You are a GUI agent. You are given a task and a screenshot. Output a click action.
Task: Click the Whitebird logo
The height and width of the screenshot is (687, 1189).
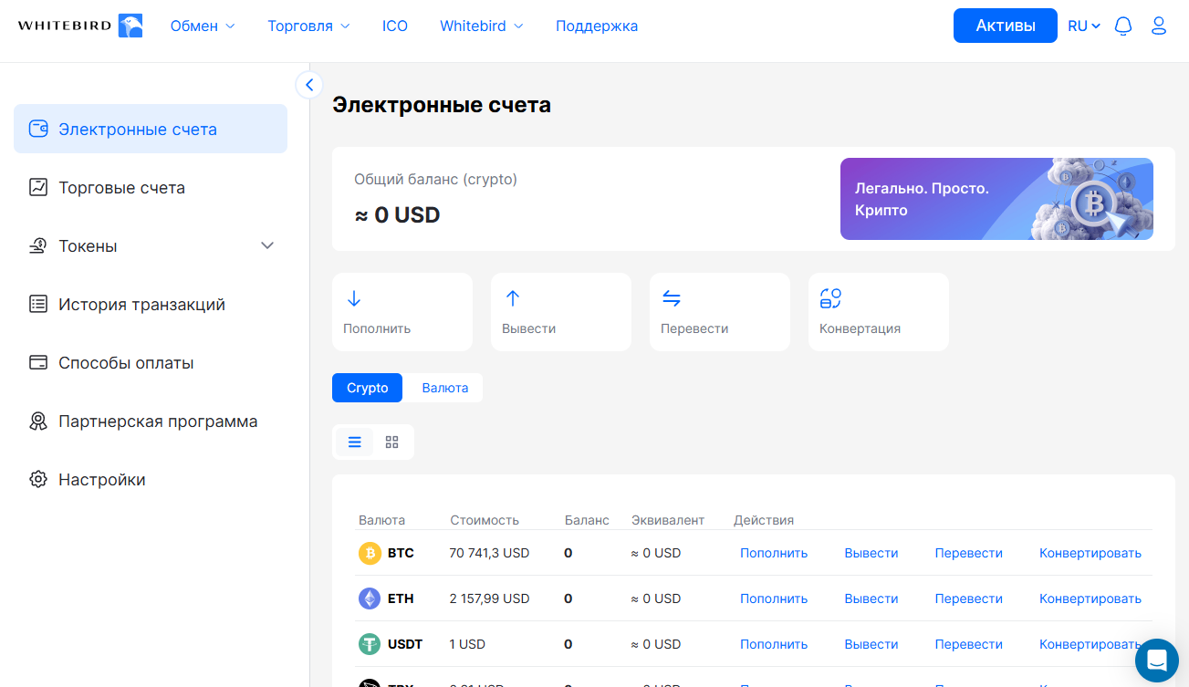pyautogui.click(x=80, y=26)
